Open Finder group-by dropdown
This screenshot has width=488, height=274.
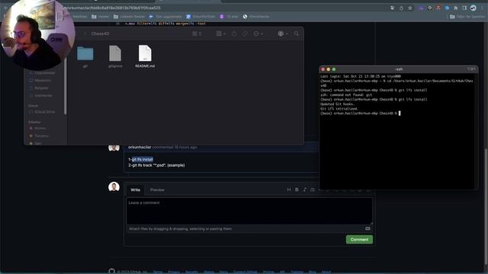220,33
